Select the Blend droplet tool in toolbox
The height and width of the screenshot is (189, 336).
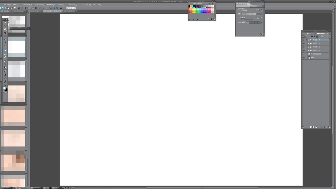pos(5,67)
